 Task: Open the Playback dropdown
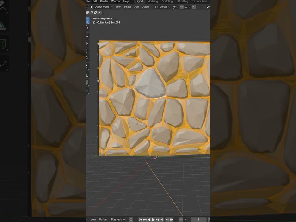pos(118,219)
